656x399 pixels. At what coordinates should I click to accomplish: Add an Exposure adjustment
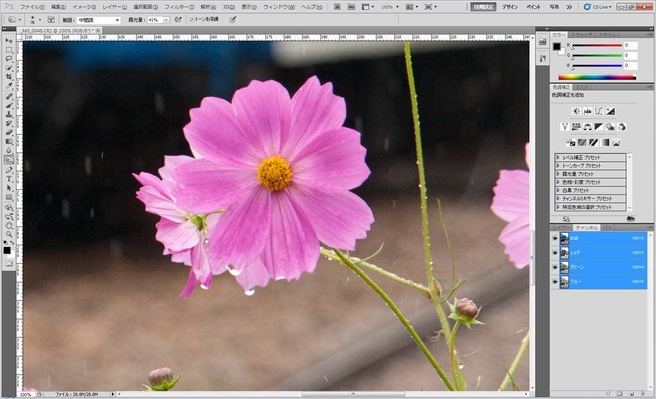tap(611, 111)
